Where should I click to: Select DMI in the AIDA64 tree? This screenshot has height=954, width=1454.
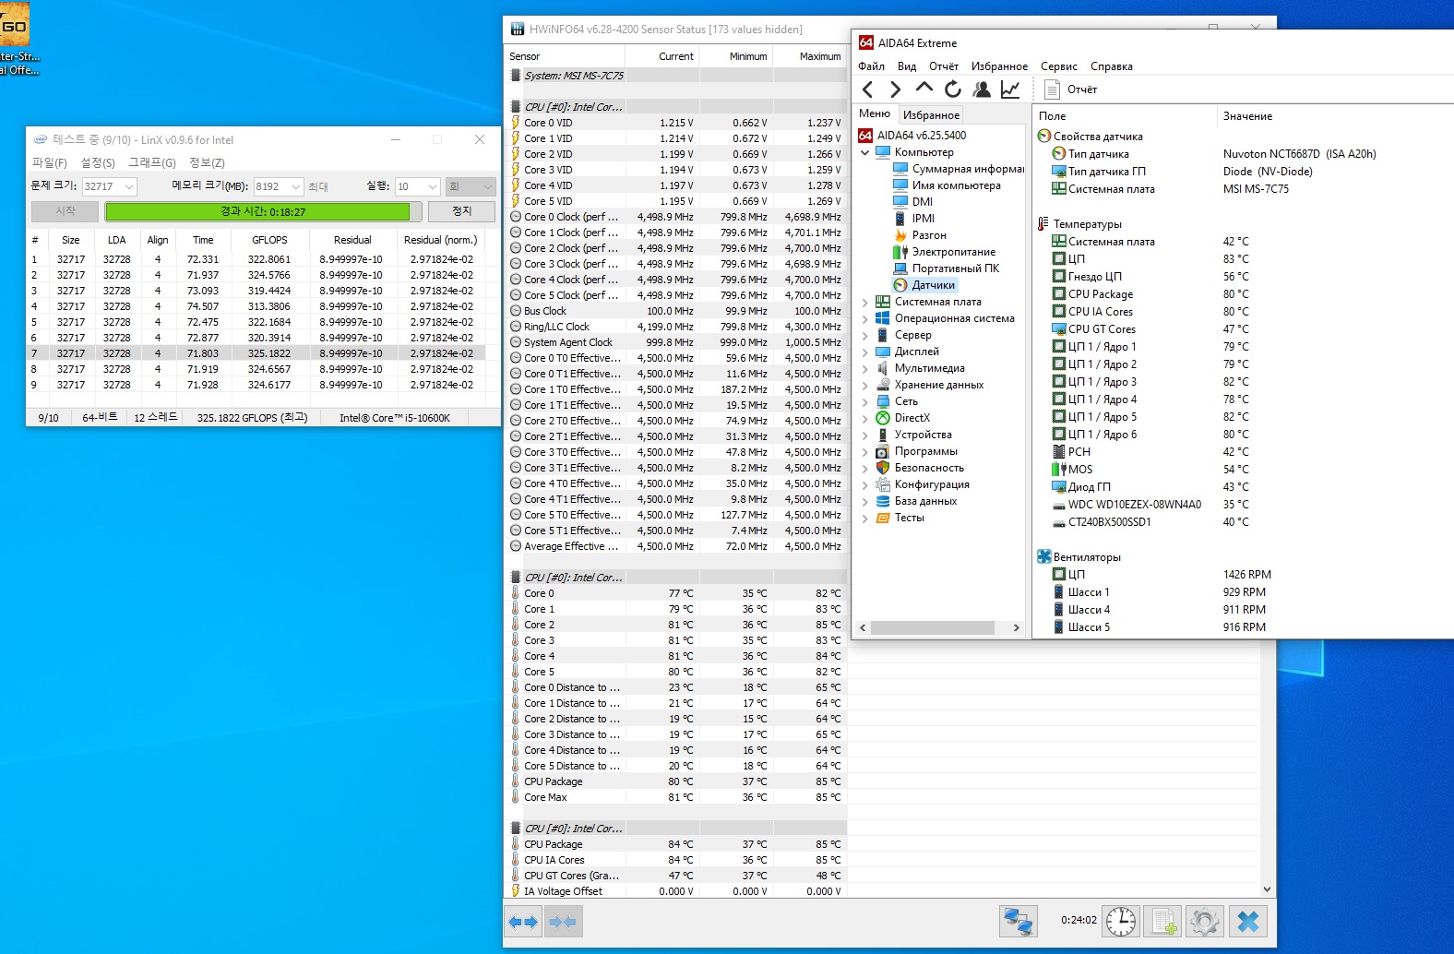(x=913, y=202)
